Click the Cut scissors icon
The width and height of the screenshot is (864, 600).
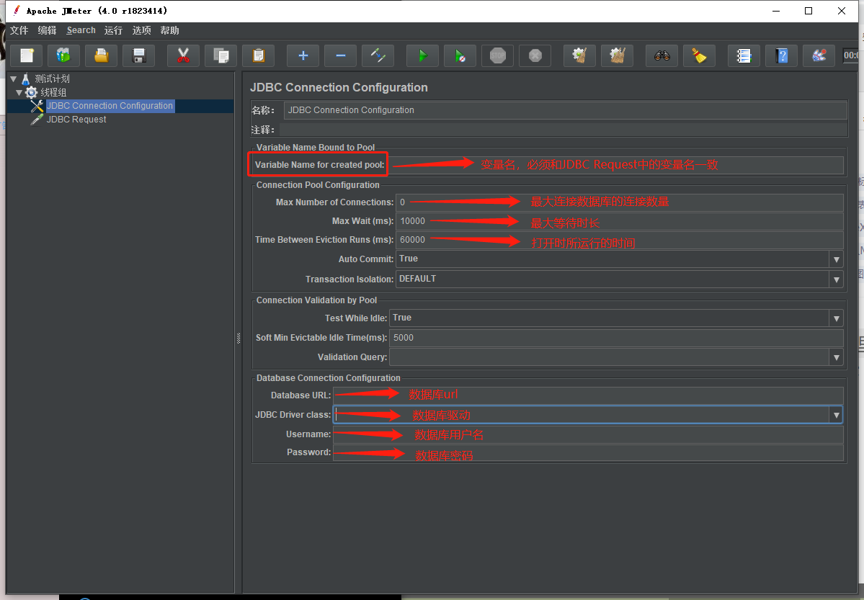183,55
